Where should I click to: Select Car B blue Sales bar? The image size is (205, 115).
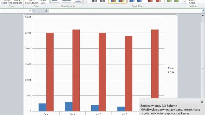click(x=69, y=106)
